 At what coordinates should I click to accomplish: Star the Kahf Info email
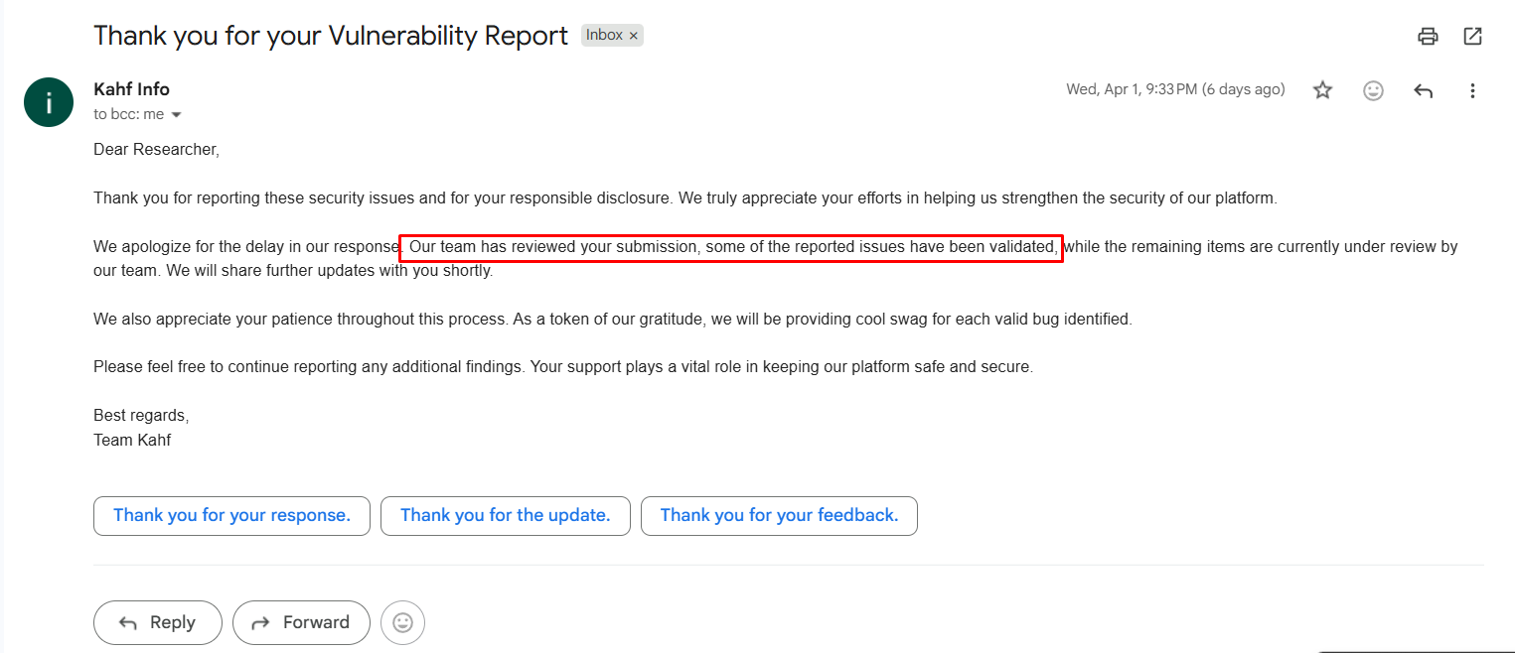point(1322,90)
